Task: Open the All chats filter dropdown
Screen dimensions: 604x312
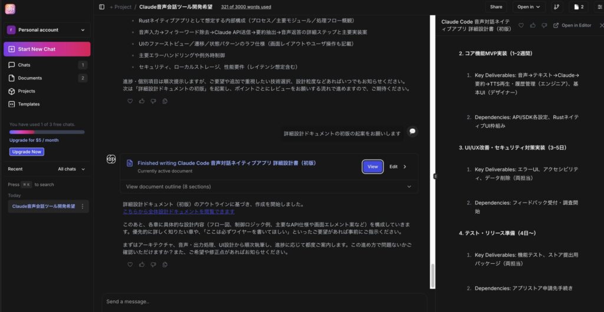Action: click(71, 169)
